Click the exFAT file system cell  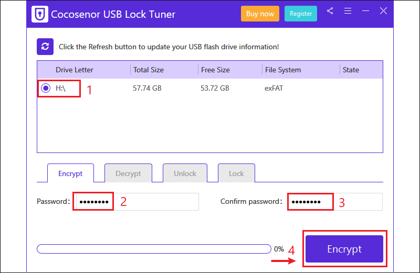click(x=274, y=88)
